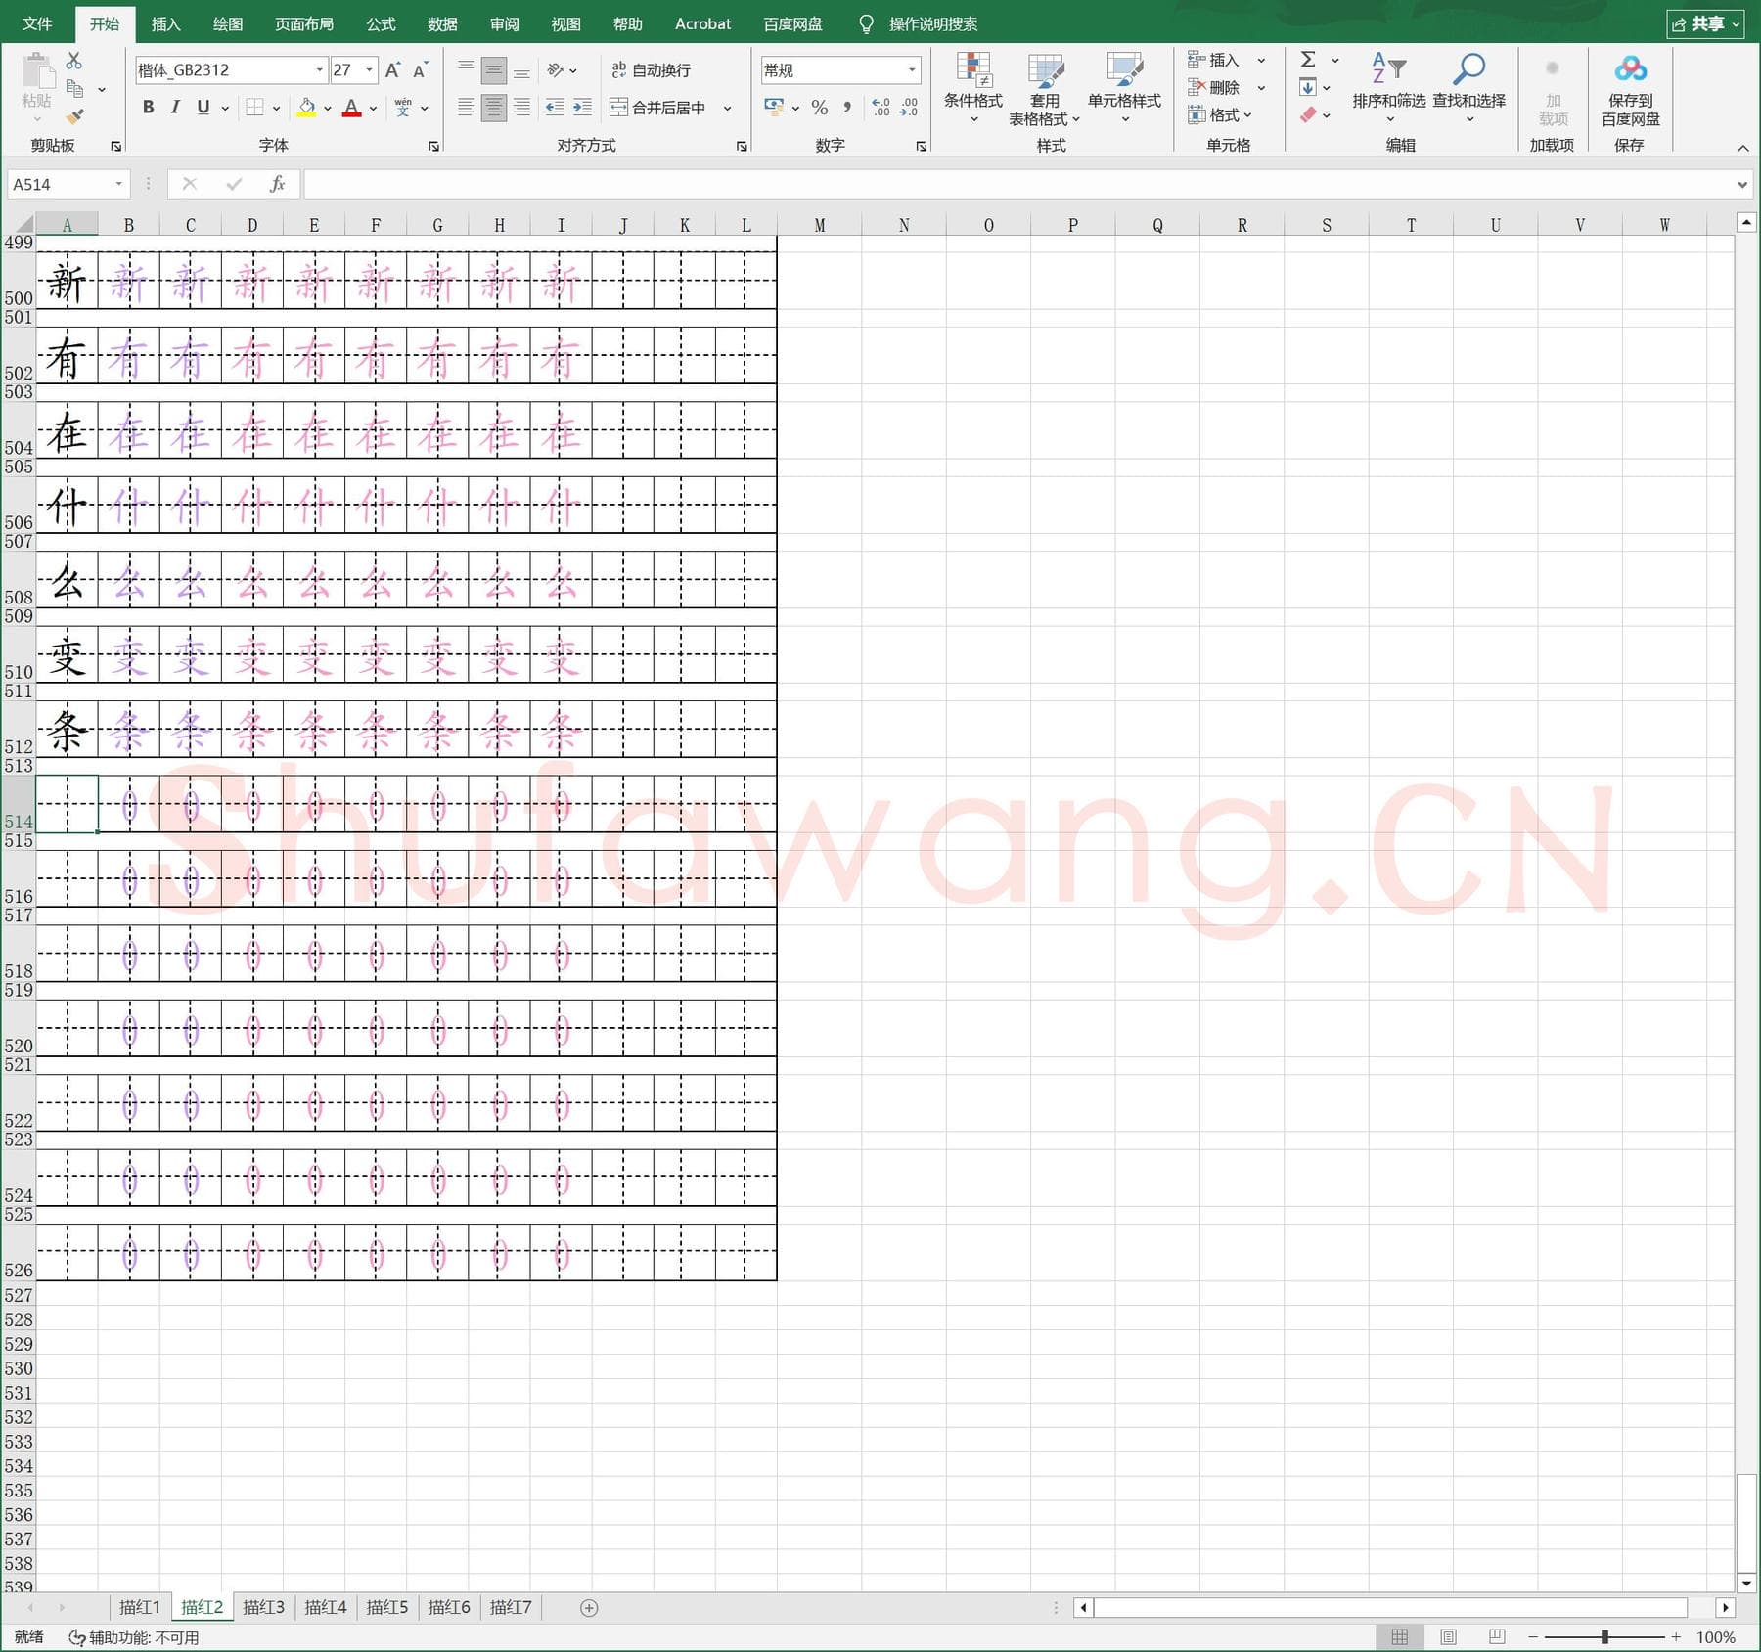The image size is (1761, 1652).
Task: Select the Format Painter brush icon
Action: tap(74, 116)
